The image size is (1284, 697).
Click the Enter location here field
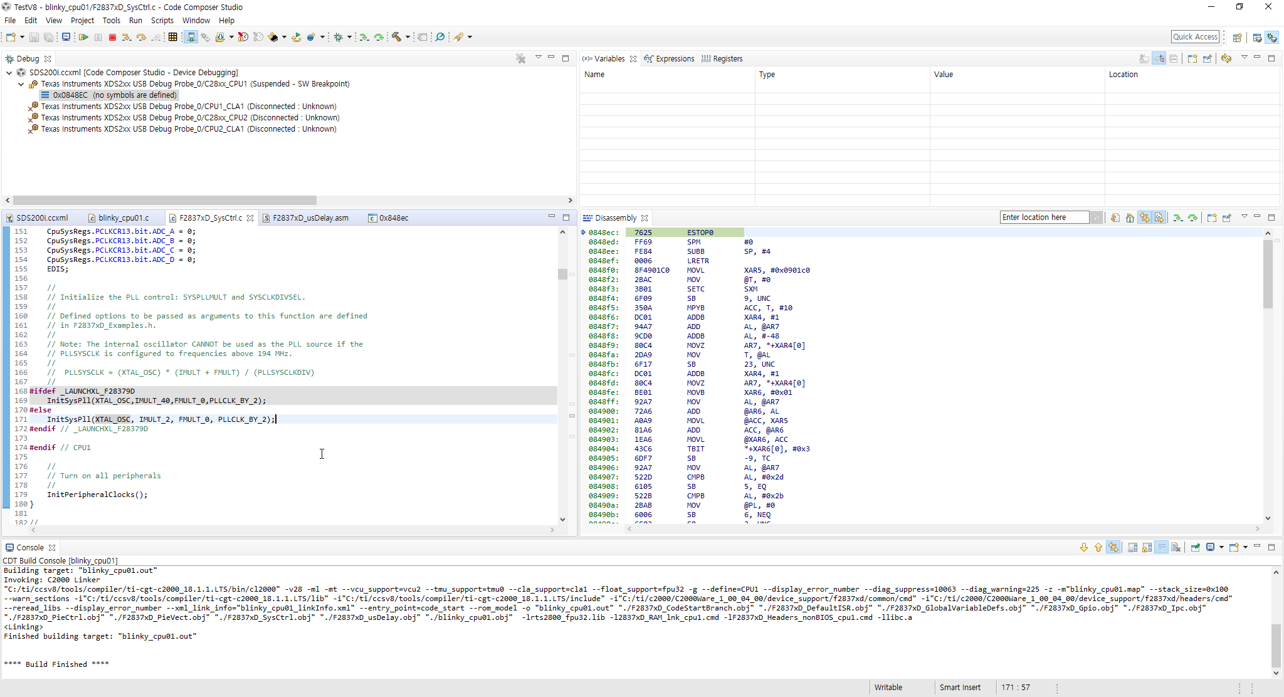(x=1044, y=217)
